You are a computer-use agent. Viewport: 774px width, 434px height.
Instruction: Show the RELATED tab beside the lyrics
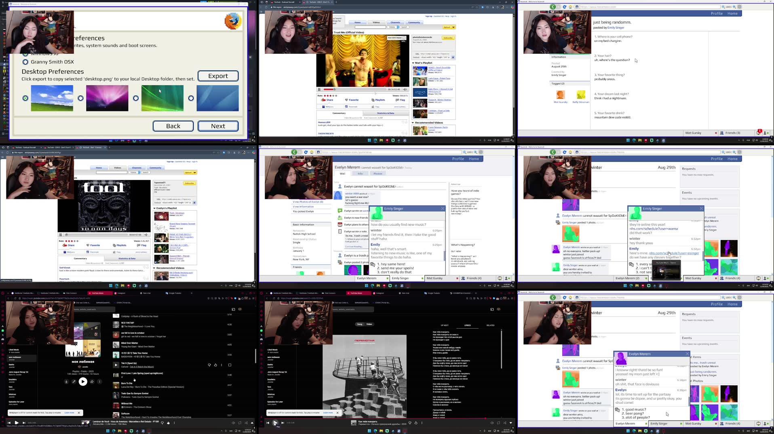490,325
